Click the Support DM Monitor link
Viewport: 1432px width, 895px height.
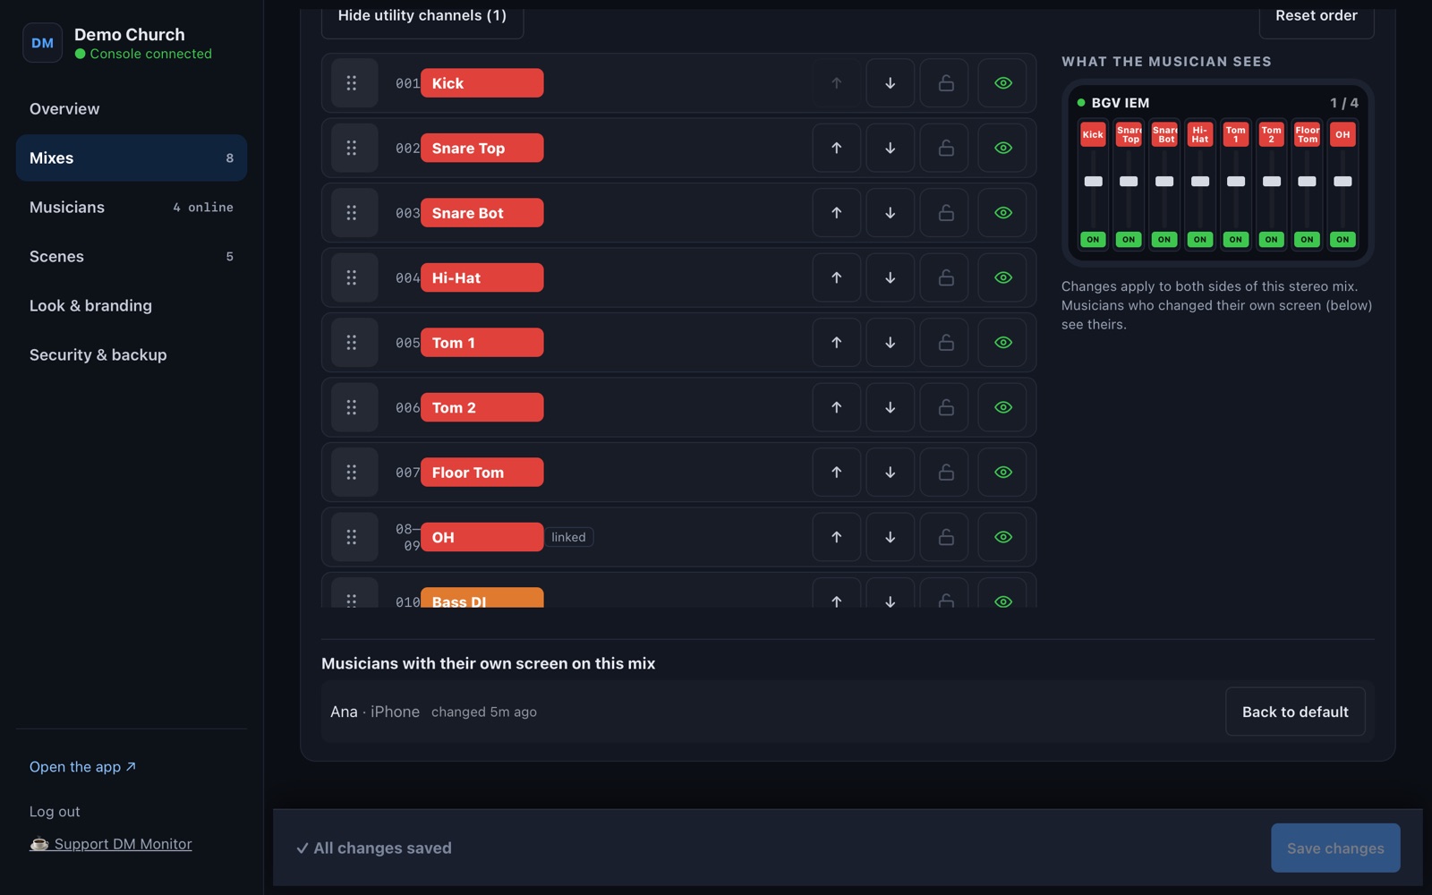111,844
